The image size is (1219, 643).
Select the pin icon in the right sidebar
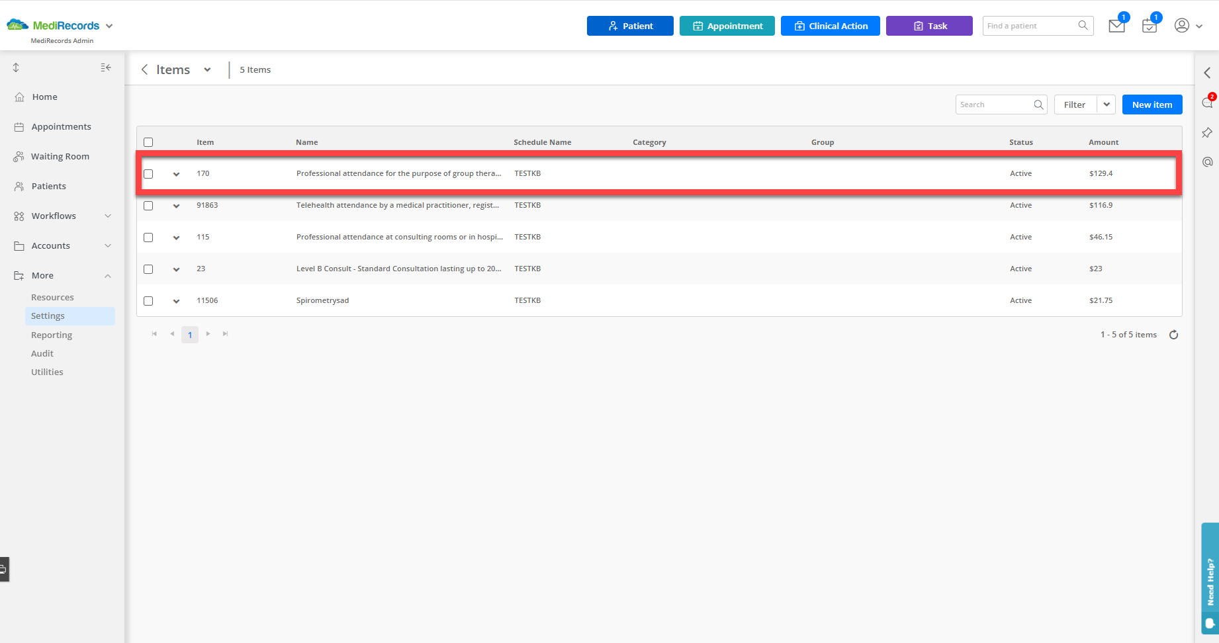coord(1207,133)
